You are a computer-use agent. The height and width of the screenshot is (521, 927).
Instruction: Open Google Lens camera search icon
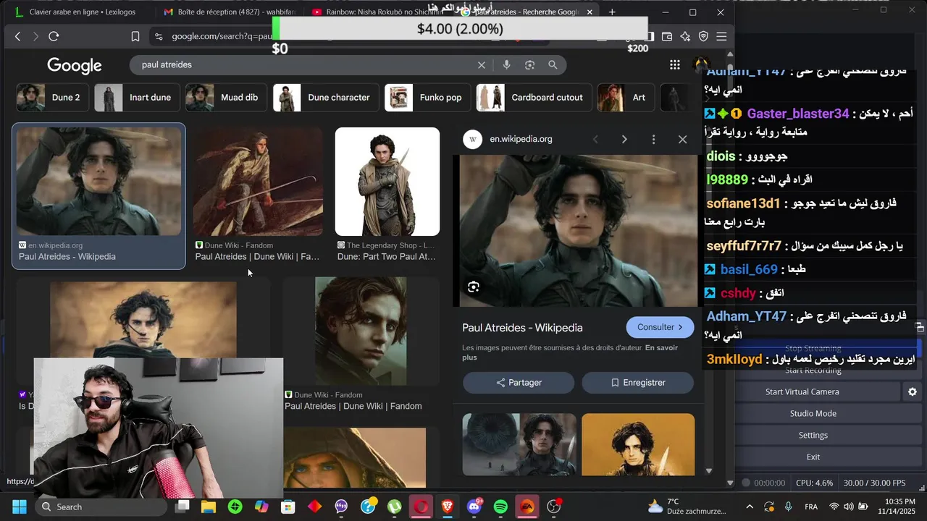(x=529, y=65)
